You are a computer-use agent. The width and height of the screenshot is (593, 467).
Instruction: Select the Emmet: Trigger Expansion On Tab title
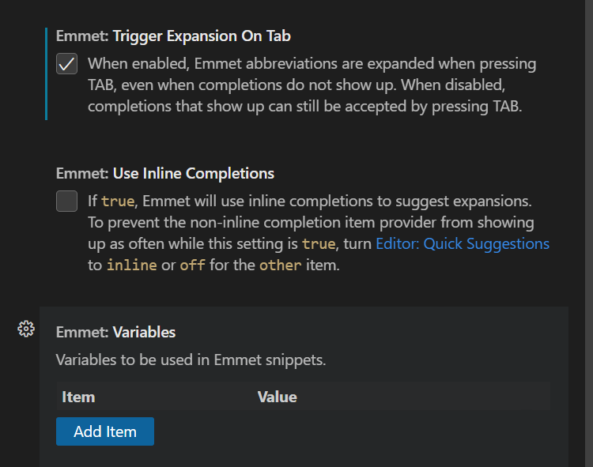coord(173,36)
